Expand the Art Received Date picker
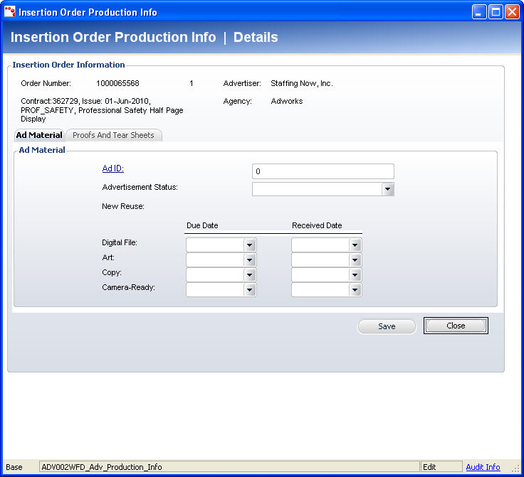Image resolution: width=524 pixels, height=477 pixels. point(355,260)
